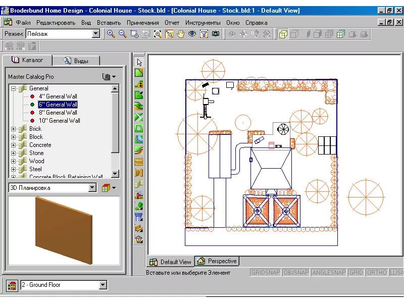This screenshot has width=404, height=303.
Task: Click the building floors icon near Ground Floor
Action: click(x=12, y=285)
